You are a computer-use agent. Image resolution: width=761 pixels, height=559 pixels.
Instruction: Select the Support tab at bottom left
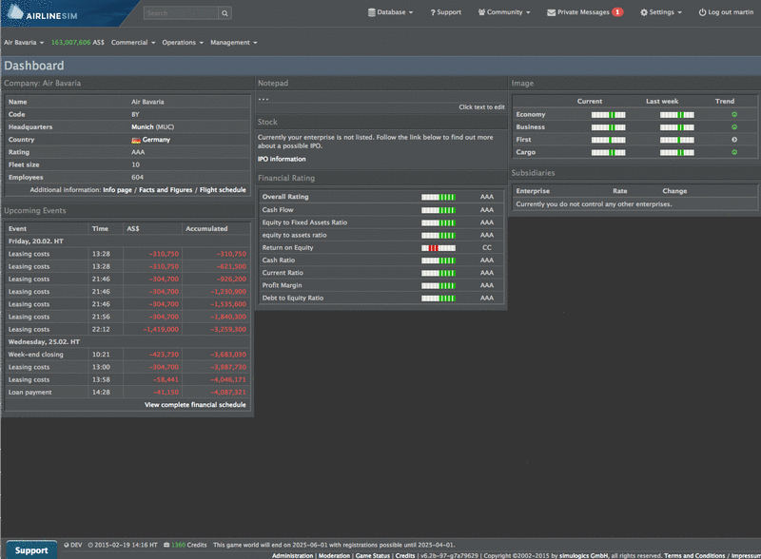30,549
